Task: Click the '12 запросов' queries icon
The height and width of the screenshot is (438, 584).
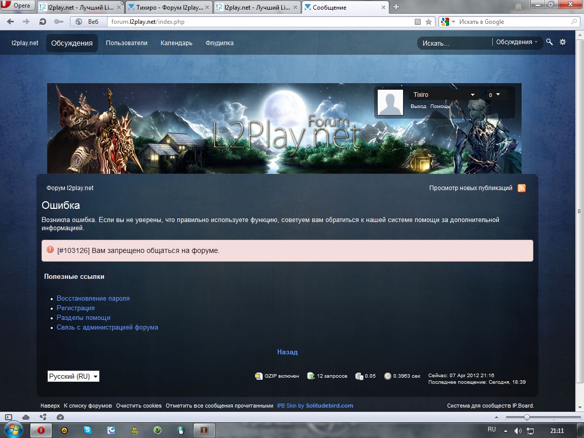Action: click(x=311, y=376)
